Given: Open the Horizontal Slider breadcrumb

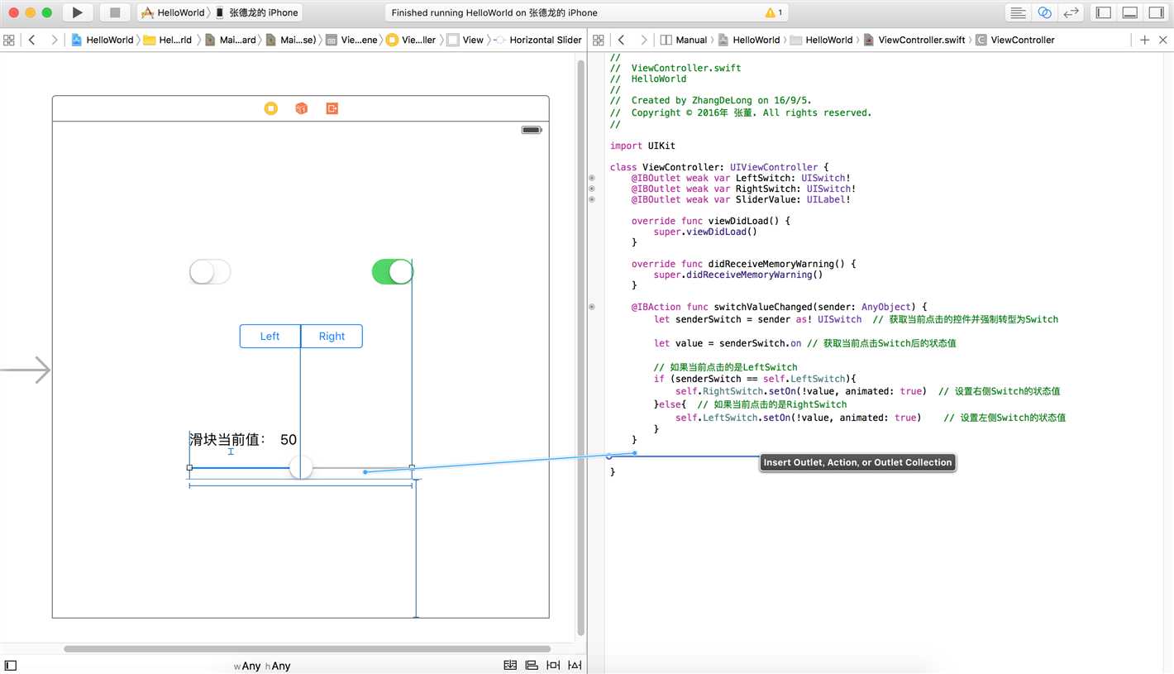Looking at the screenshot, I should click(538, 40).
